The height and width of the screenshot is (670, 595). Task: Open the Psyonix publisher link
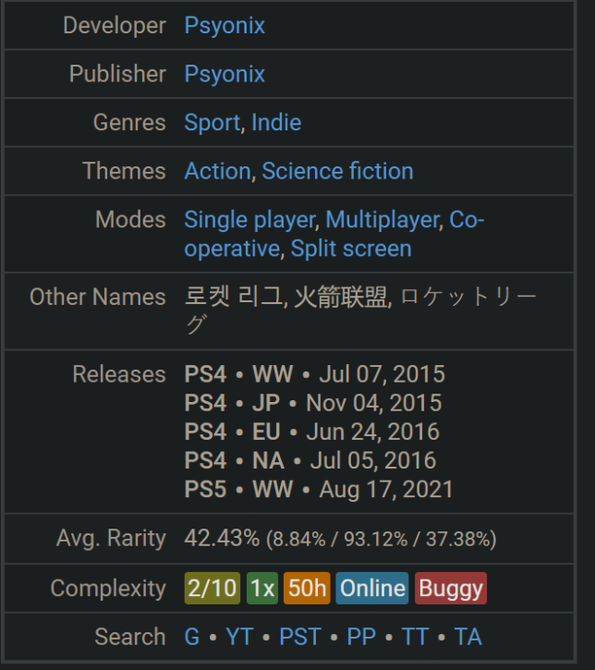click(x=225, y=74)
